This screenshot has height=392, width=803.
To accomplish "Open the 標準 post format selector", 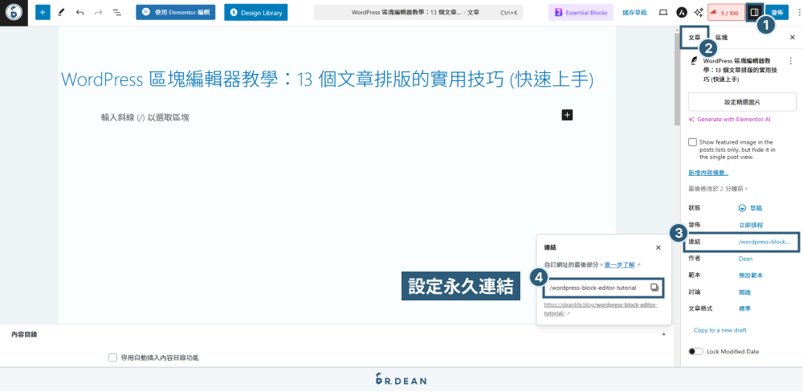I will pos(744,308).
